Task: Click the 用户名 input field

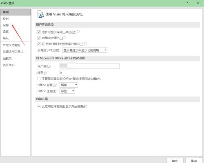Action: coord(89,66)
